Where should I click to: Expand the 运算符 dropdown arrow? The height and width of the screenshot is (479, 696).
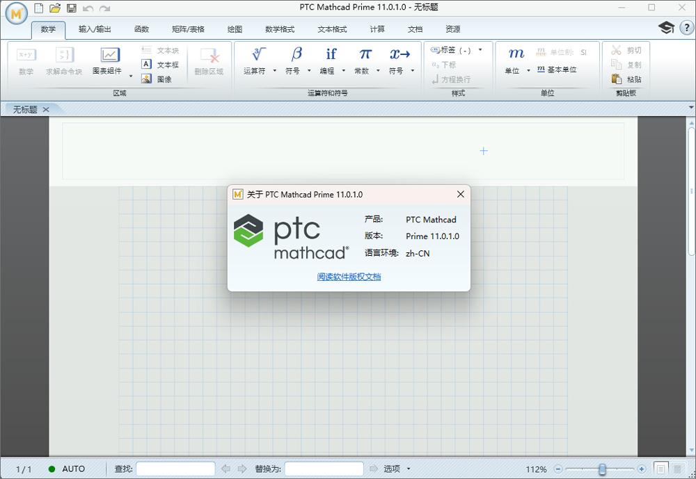pyautogui.click(x=274, y=70)
